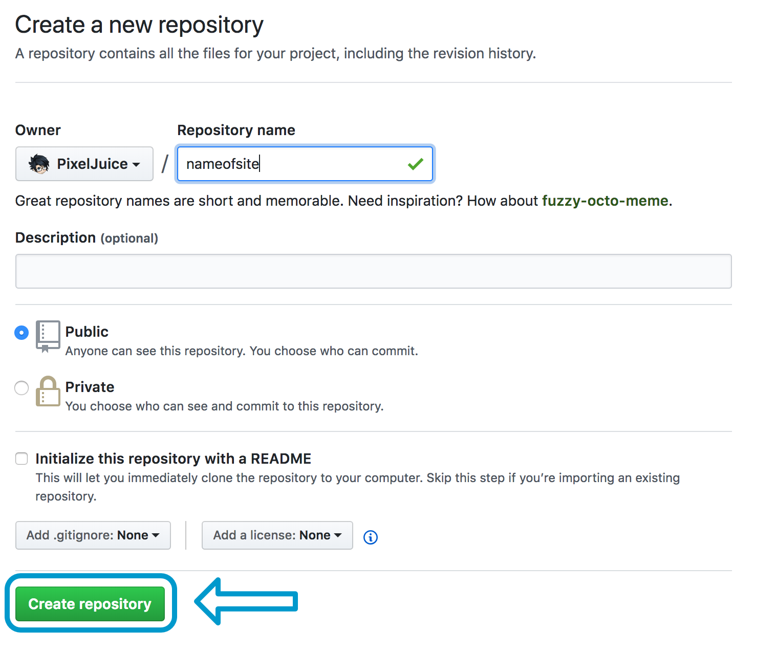Image resolution: width=776 pixels, height=651 pixels.
Task: Click text 'You choose who can see and commit'
Action: pos(173,406)
